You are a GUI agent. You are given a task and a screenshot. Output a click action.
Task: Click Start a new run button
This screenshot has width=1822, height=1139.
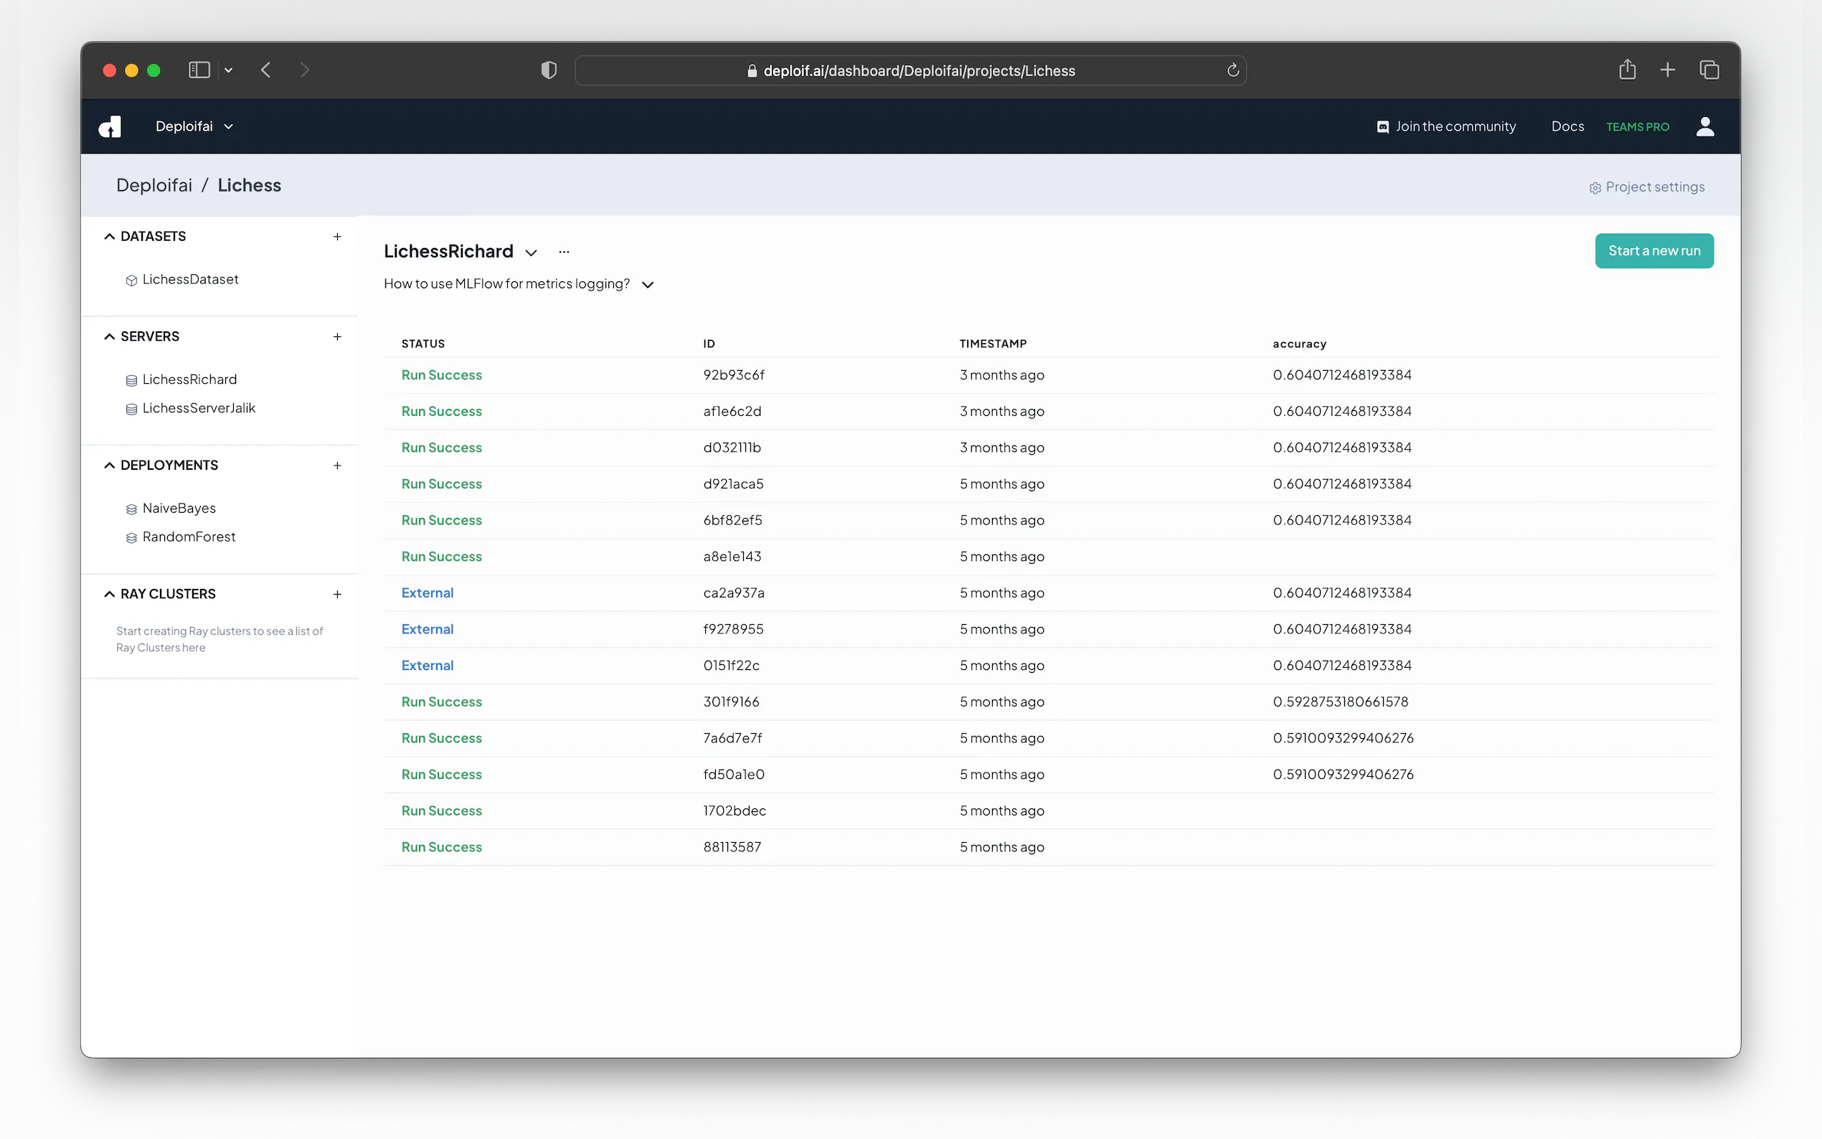coord(1653,251)
